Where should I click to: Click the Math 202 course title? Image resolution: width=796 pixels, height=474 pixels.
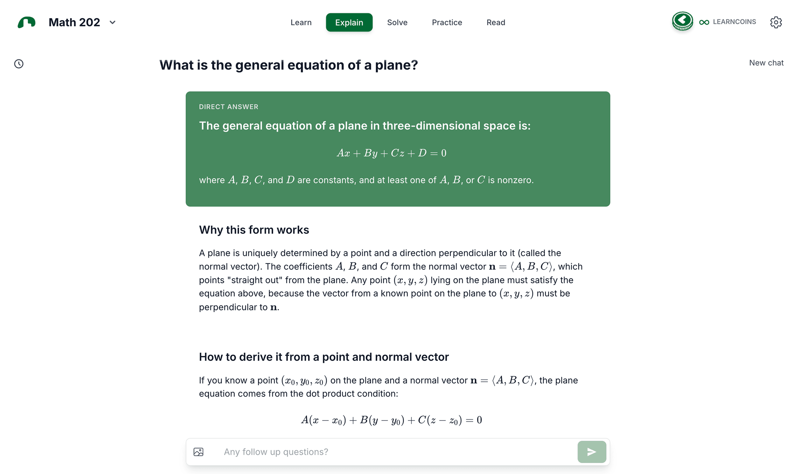(74, 22)
